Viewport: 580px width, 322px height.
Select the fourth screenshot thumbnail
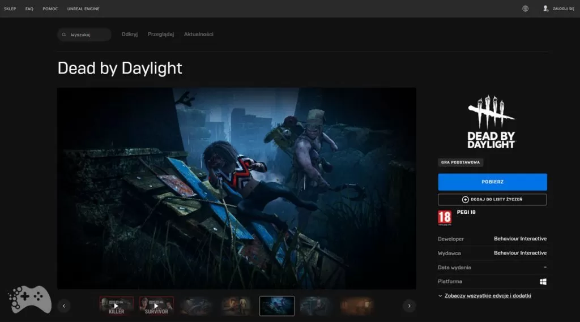coord(237,306)
